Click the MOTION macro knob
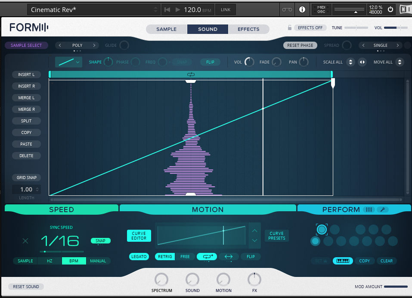The image size is (412, 298). [x=223, y=280]
